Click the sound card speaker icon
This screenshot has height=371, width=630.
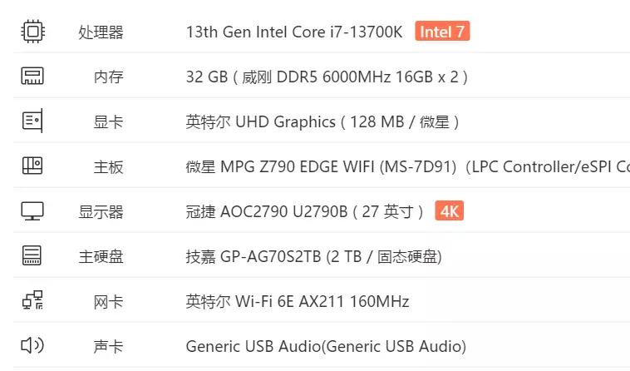tap(32, 346)
